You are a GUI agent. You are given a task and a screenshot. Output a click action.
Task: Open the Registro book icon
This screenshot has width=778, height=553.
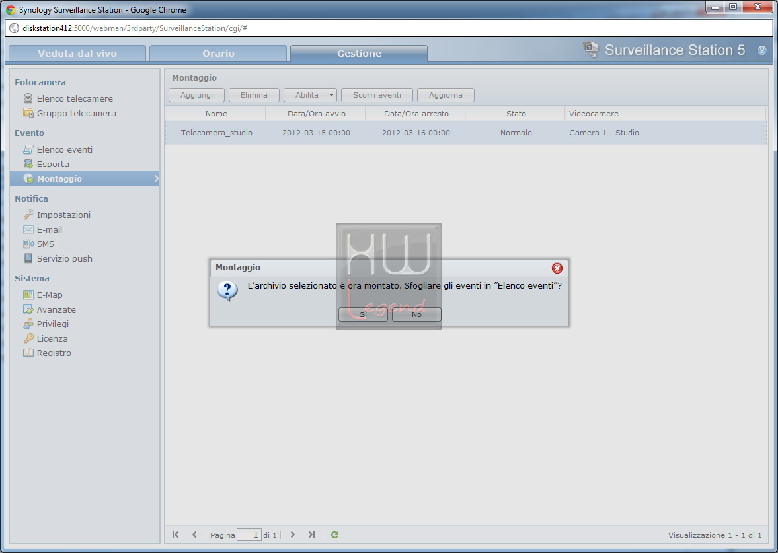(28, 353)
